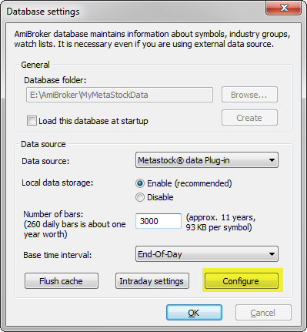The width and height of the screenshot is (307, 332).
Task: Click the 'Database folder:' label
Action: (x=55, y=80)
